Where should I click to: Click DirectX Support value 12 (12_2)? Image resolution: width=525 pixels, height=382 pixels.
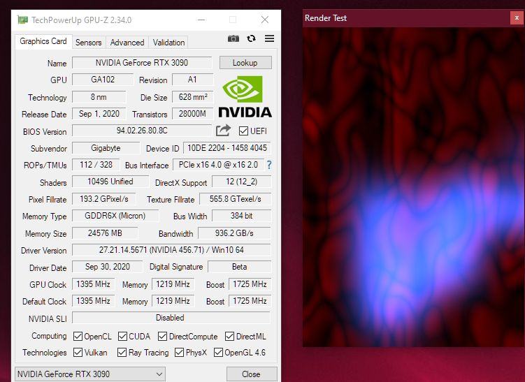(241, 182)
